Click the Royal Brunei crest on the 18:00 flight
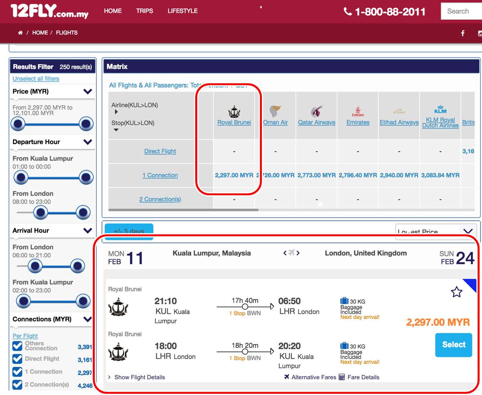This screenshot has width=482, height=395. [x=118, y=352]
